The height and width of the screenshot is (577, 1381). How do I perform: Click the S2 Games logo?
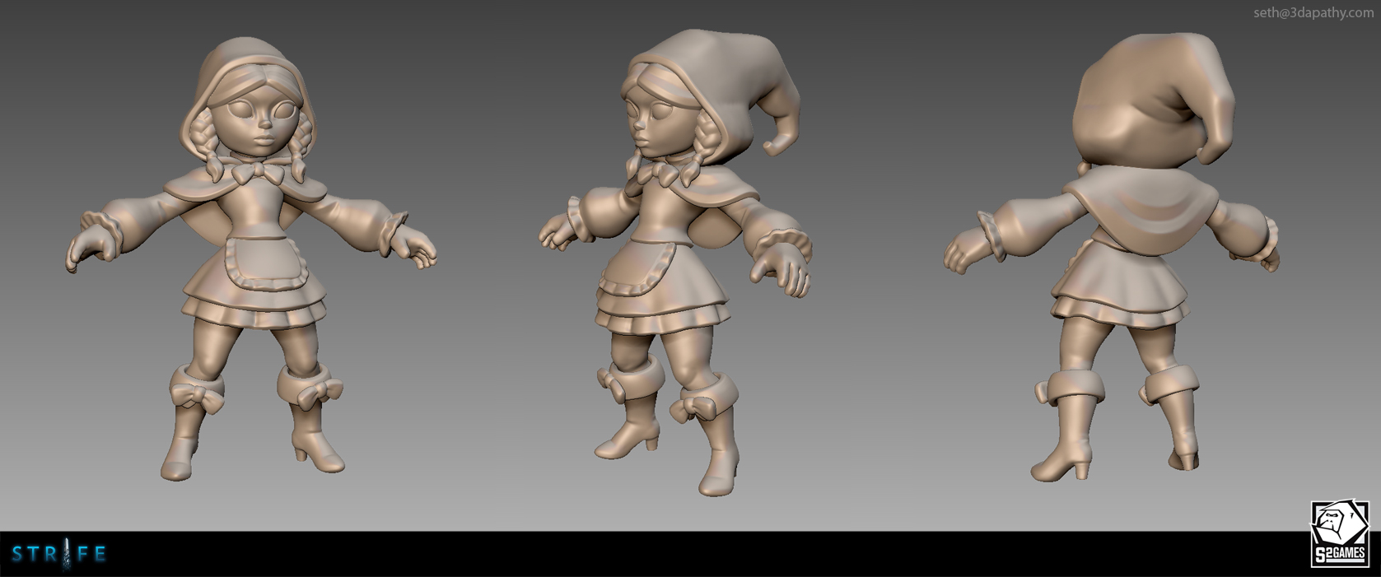click(x=1339, y=534)
